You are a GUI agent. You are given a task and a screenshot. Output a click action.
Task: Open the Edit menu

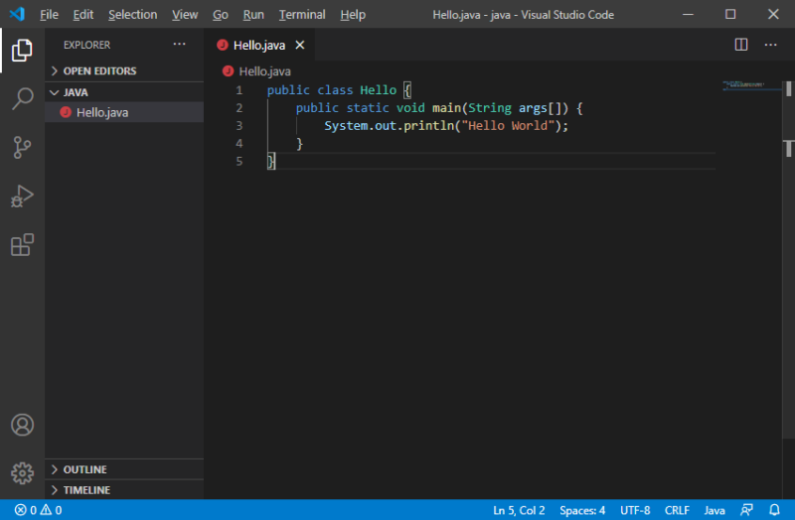(x=83, y=15)
